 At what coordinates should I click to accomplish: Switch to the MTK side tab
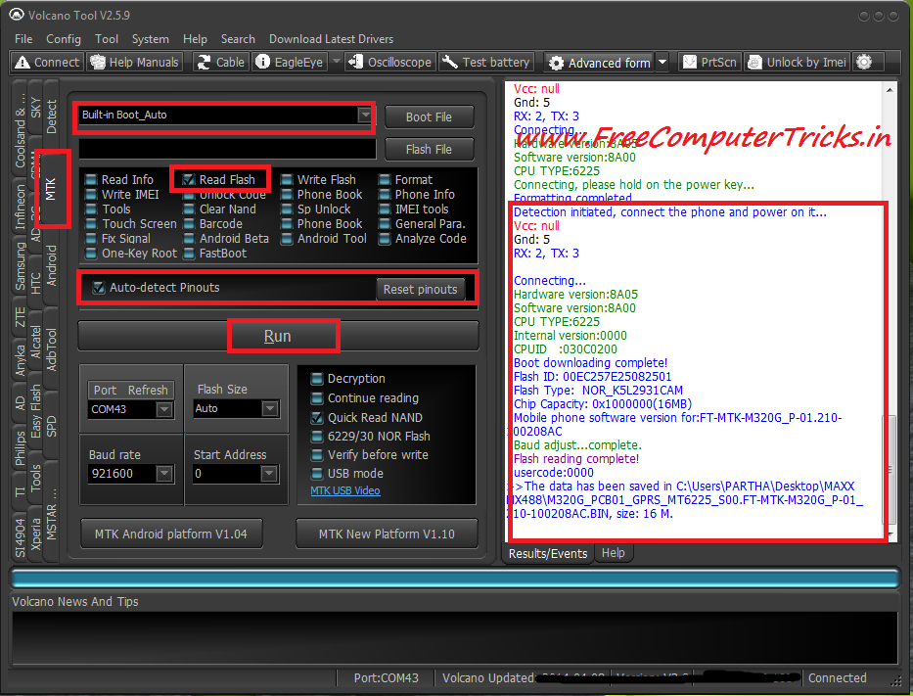click(x=51, y=189)
